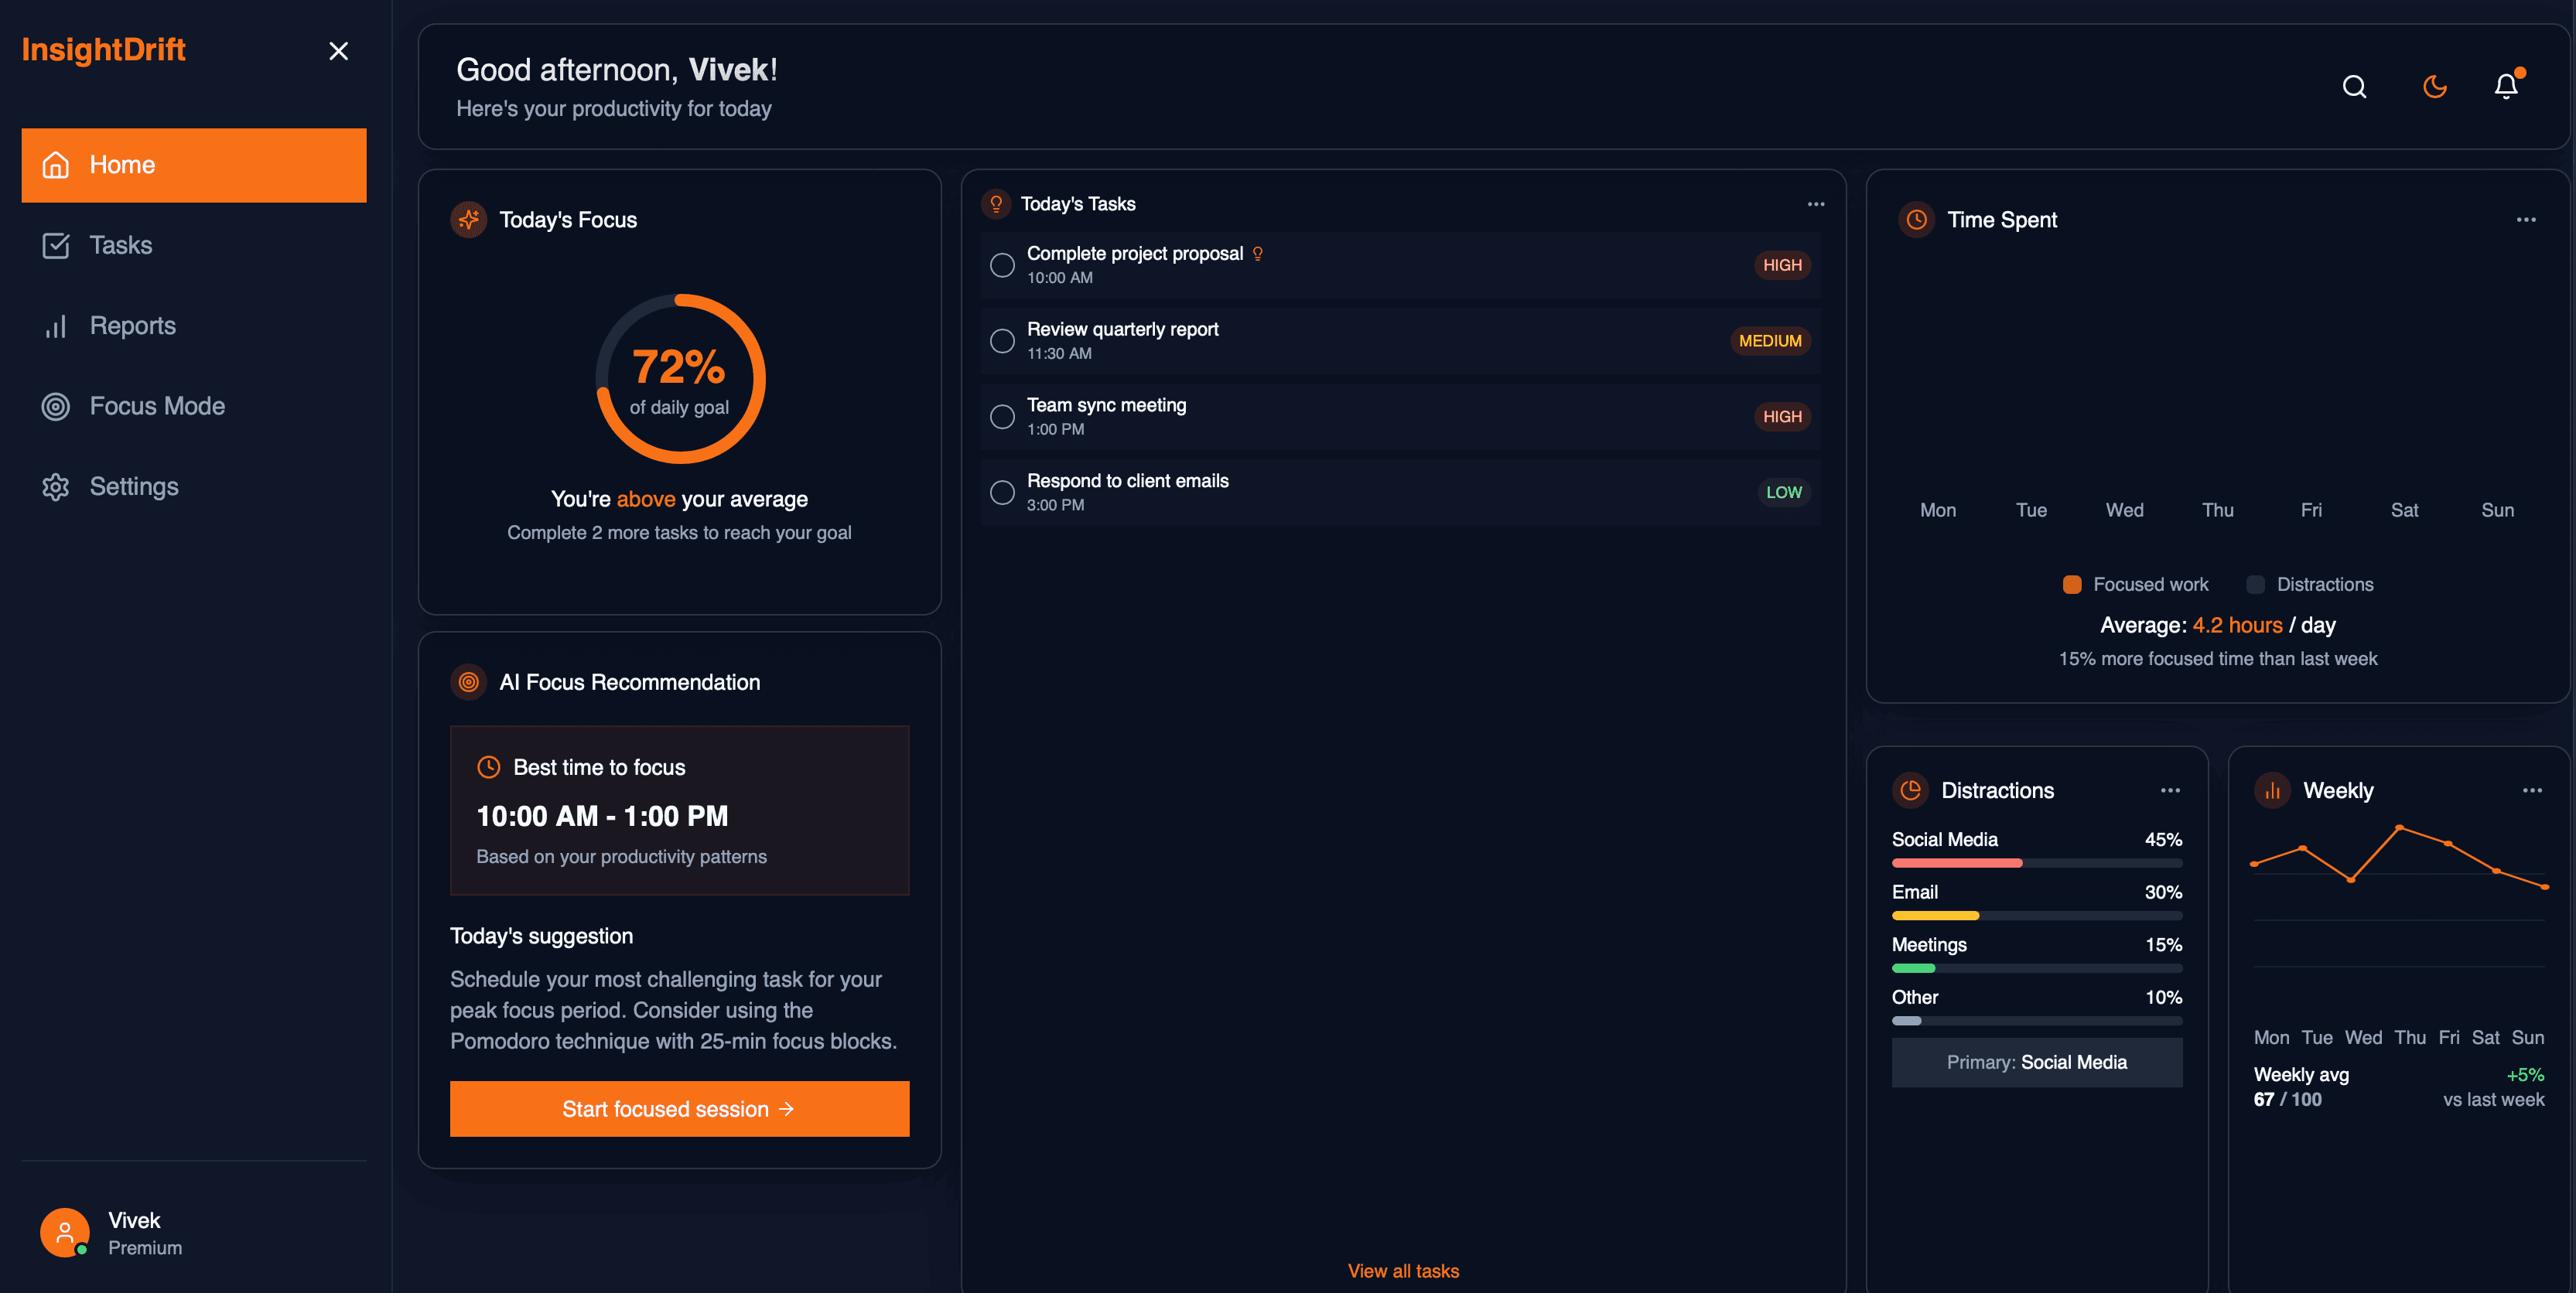The height and width of the screenshot is (1293, 2576).
Task: Close sidebar with the X icon
Action: 338,51
